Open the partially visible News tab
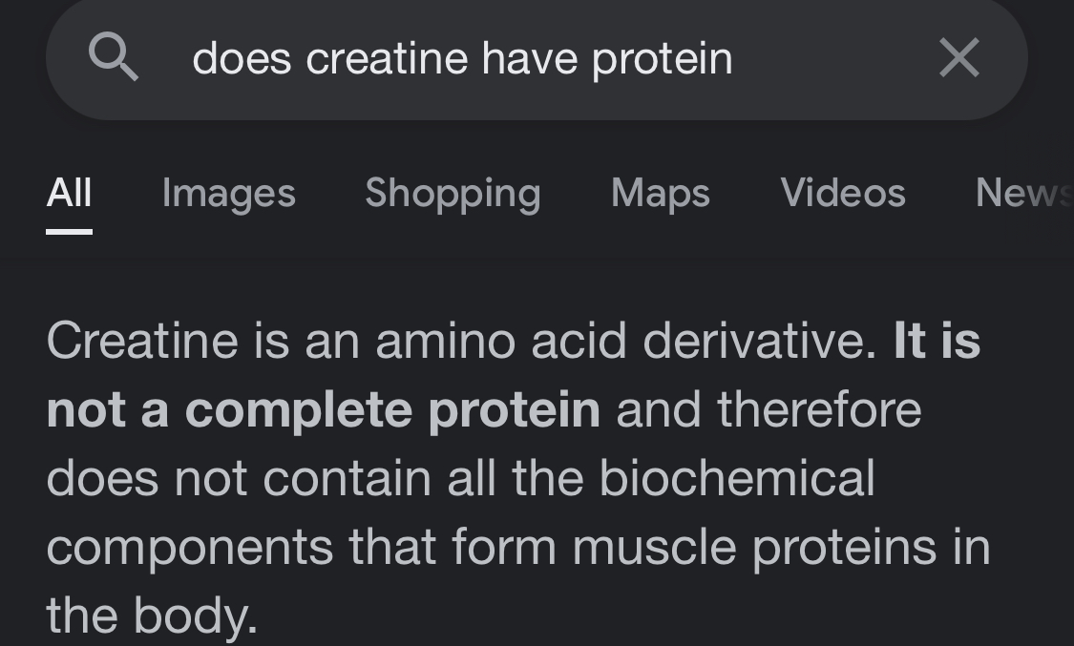Image resolution: width=1074 pixels, height=646 pixels. [1024, 193]
